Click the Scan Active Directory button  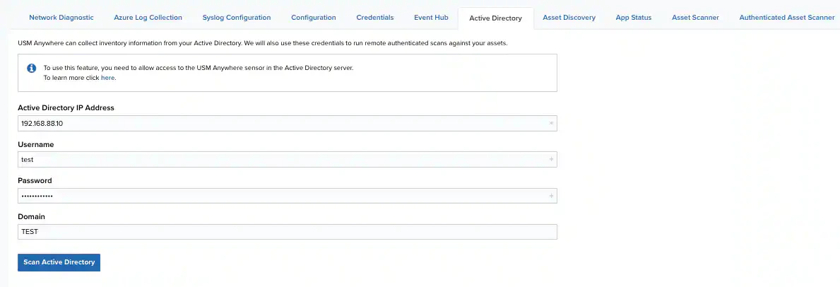[59, 262]
